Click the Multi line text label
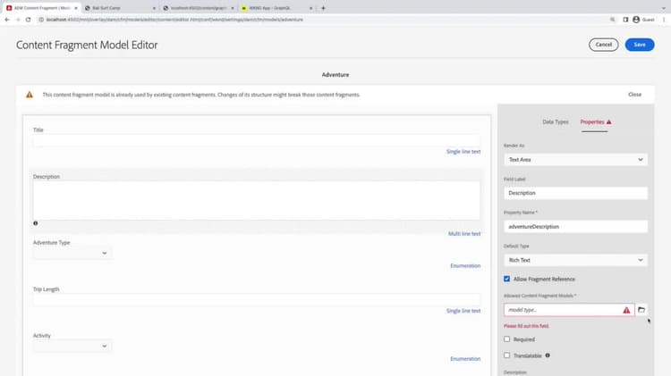This screenshot has width=671, height=376. (464, 234)
